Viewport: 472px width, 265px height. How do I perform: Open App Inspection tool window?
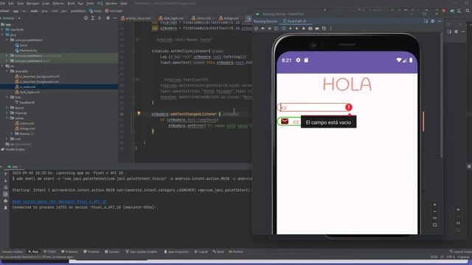pyautogui.click(x=176, y=252)
